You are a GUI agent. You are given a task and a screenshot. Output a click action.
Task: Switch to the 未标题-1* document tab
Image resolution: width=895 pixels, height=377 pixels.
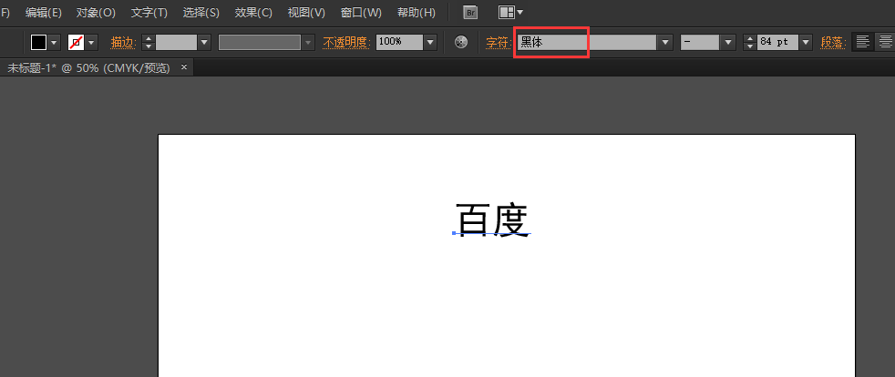[x=88, y=68]
